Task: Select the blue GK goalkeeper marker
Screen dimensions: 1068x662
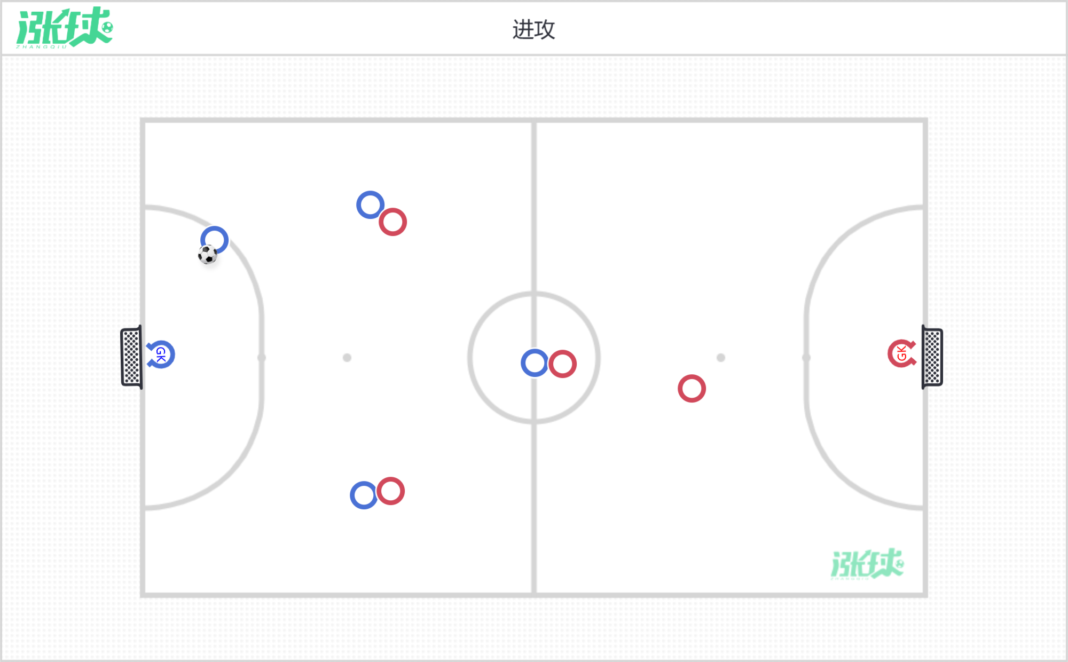Action: 160,354
